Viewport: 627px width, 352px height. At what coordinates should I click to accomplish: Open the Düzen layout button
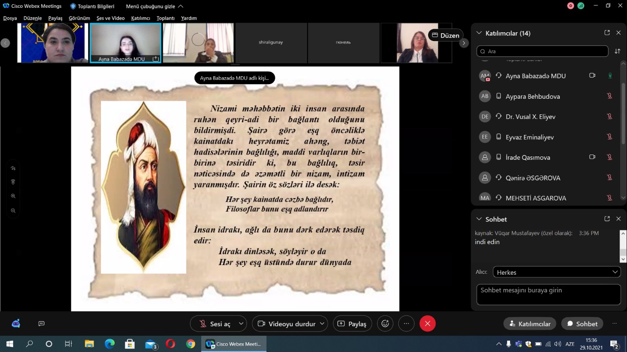445,35
